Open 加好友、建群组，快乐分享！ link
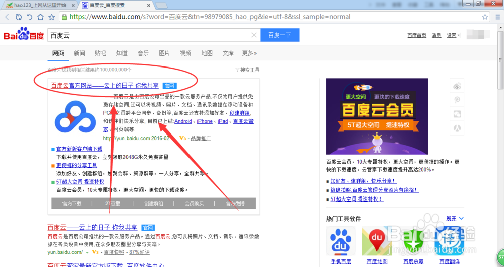 click(x=363, y=181)
